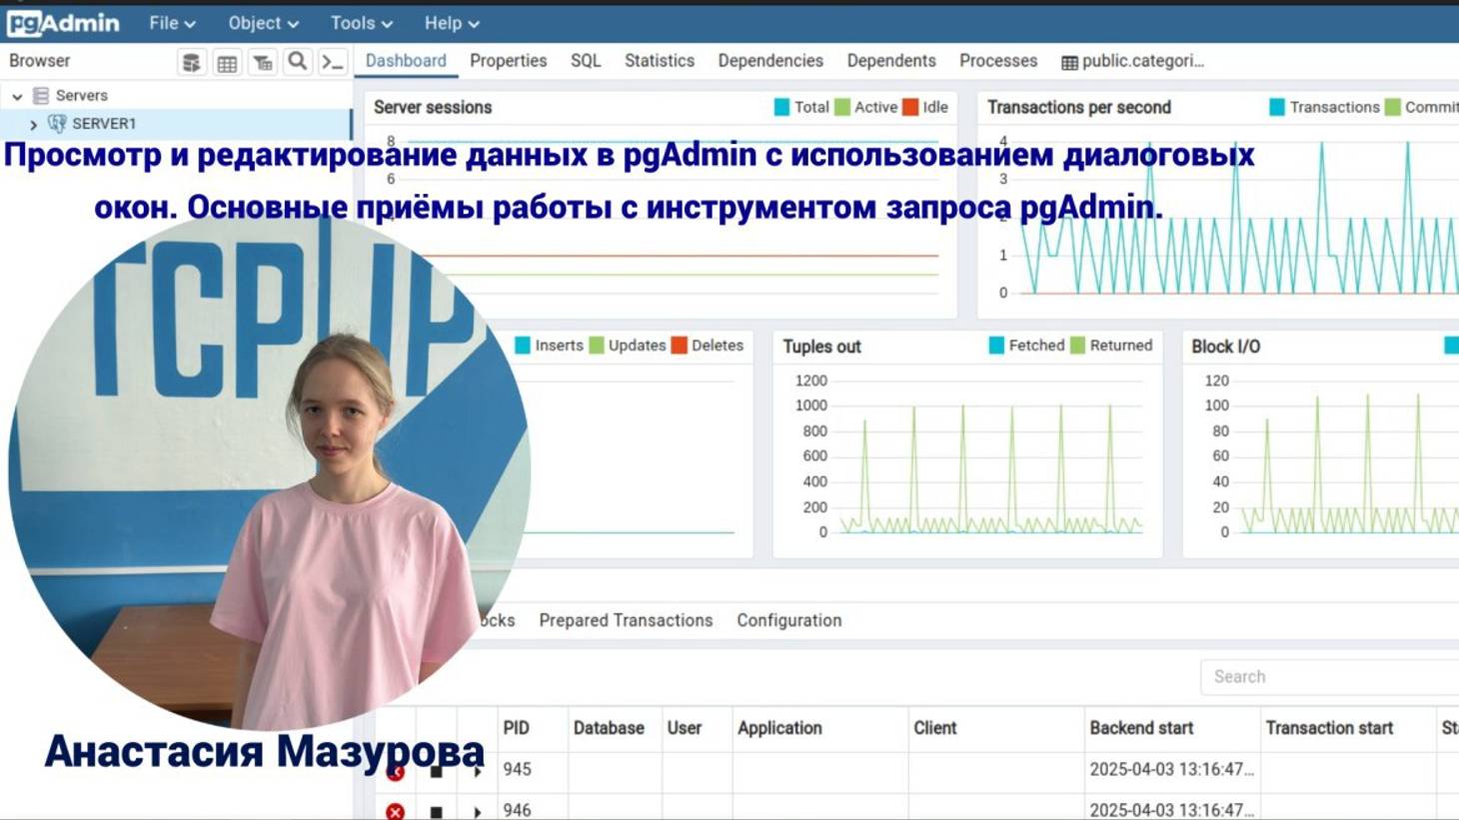Select the Servers tree item
This screenshot has width=1459, height=820.
81,96
